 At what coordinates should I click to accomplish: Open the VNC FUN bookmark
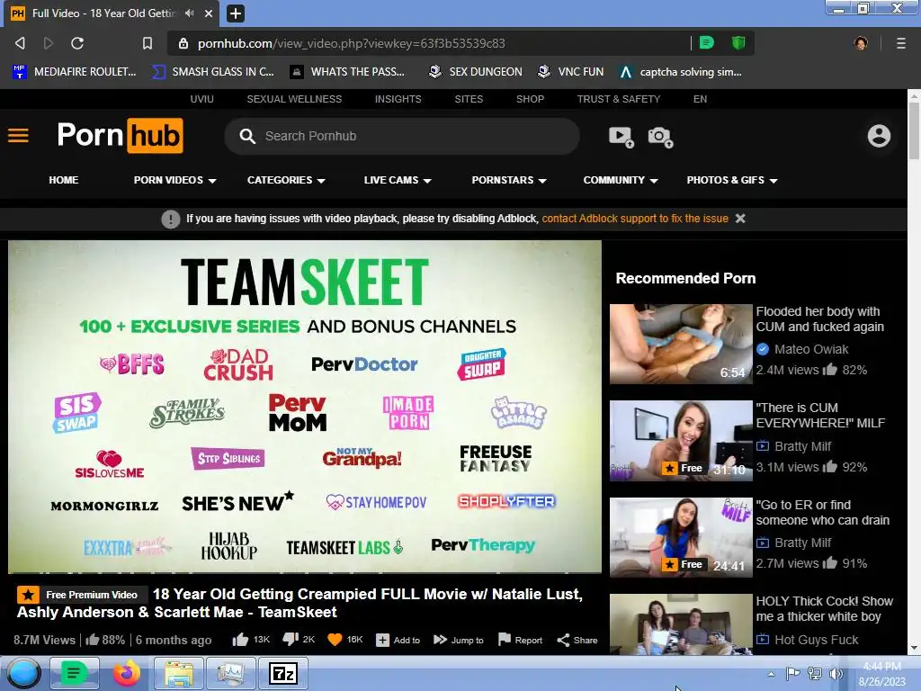pyautogui.click(x=570, y=72)
